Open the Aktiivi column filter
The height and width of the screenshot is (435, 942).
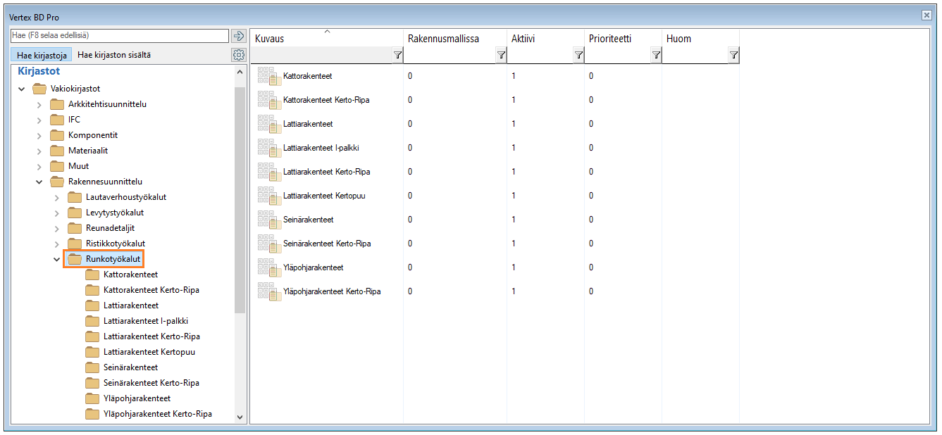[578, 56]
